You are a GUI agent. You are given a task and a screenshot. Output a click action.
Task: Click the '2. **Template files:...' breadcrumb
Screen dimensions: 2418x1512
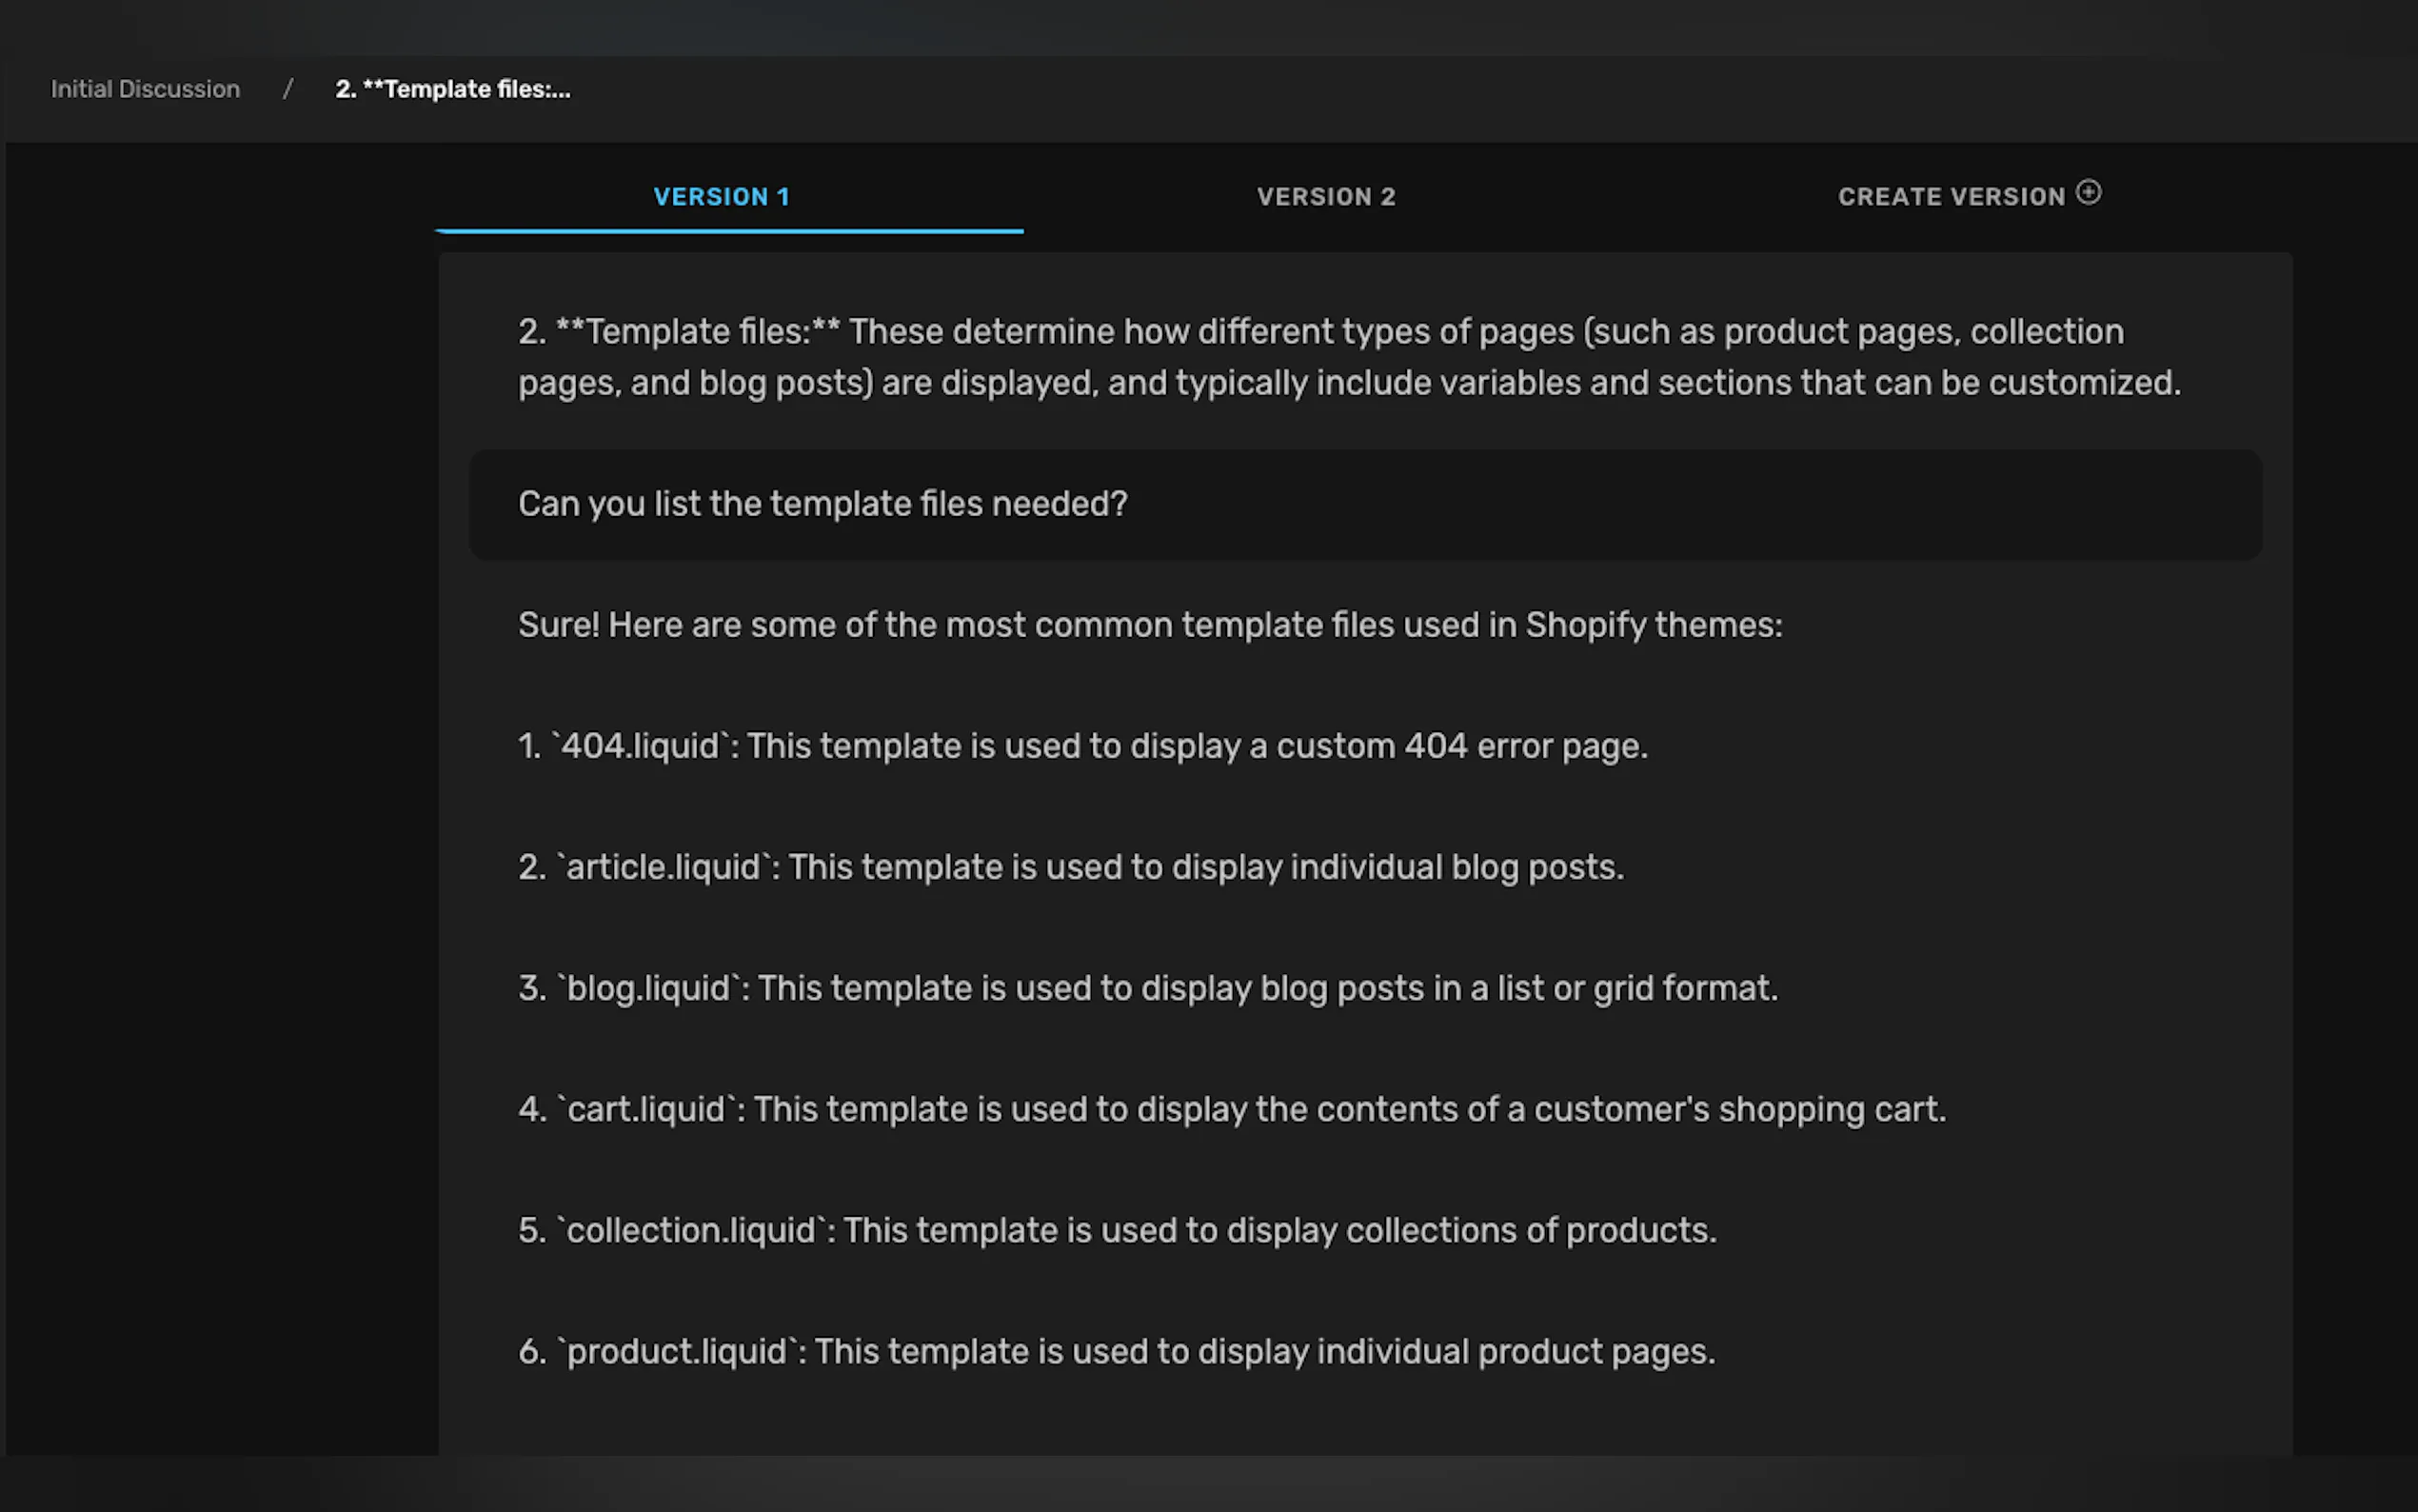click(x=453, y=89)
